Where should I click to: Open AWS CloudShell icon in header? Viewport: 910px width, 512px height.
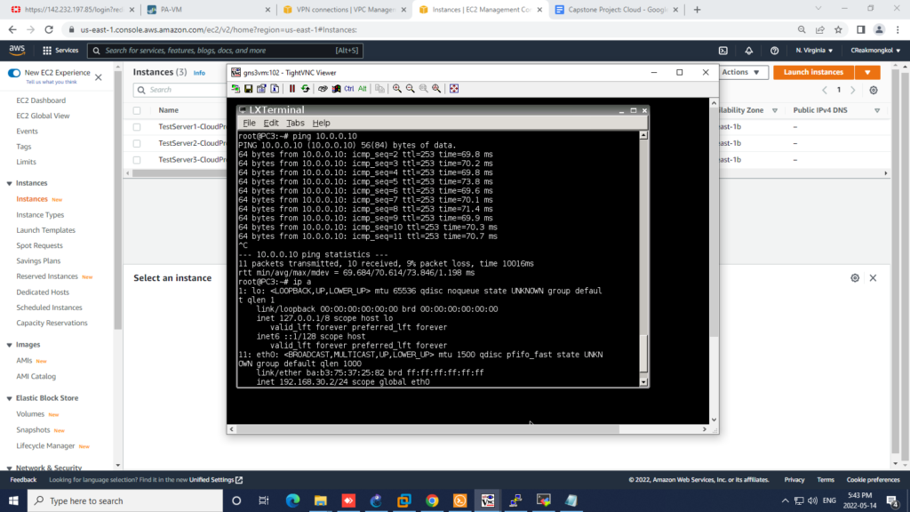pyautogui.click(x=722, y=51)
